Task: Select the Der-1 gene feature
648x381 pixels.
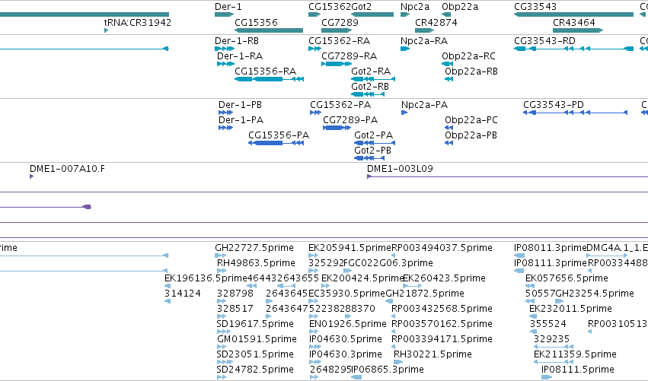Action: pyautogui.click(x=224, y=14)
